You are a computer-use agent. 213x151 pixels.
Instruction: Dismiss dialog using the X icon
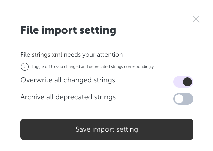pos(196,19)
